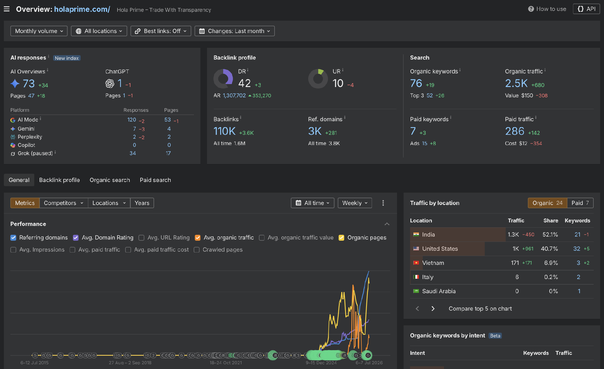Viewport: 604px width, 369px height.
Task: Click the United States flag icon
Action: [416, 249]
